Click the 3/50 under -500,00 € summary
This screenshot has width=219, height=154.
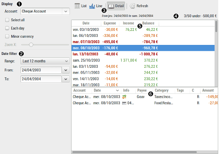[200, 16]
